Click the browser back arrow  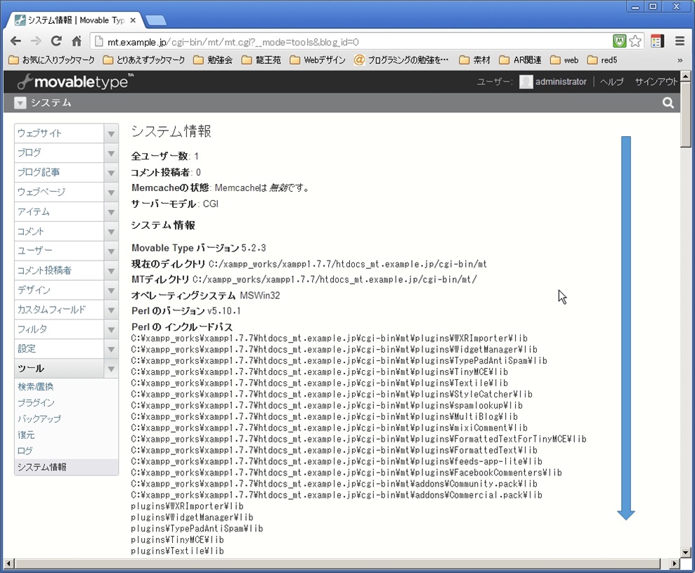point(15,41)
